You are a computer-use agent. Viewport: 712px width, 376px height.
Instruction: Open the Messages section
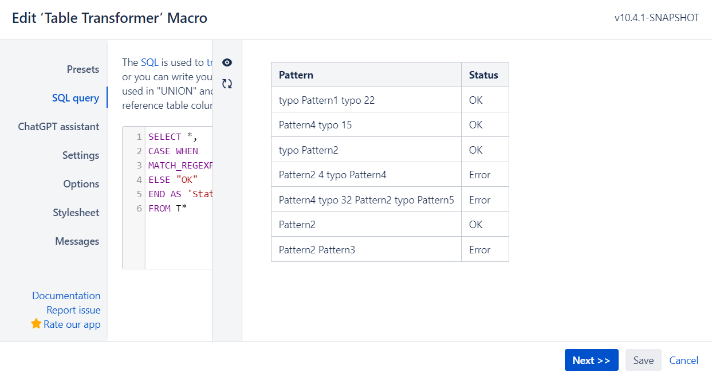coord(77,241)
